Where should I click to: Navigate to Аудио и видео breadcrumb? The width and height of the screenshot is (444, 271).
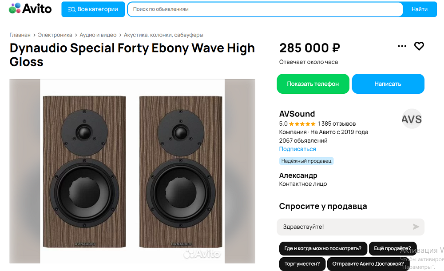pos(98,35)
